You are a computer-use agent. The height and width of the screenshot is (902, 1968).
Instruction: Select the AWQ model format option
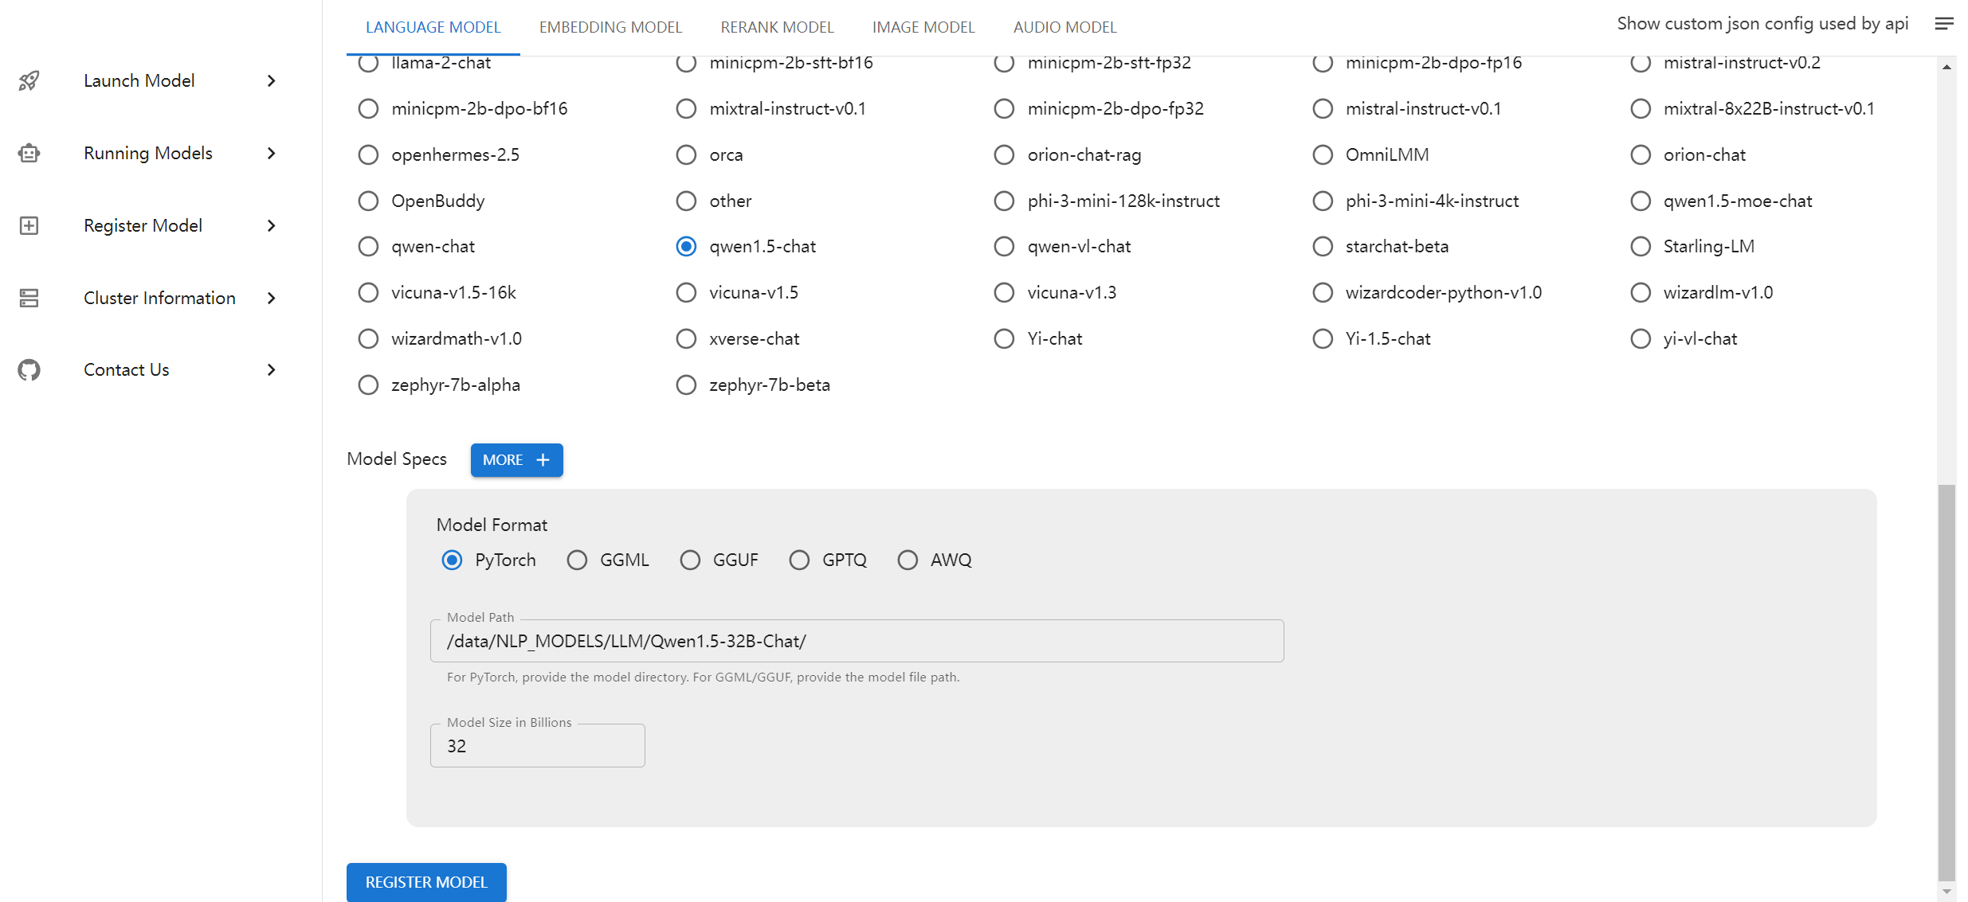coord(908,560)
